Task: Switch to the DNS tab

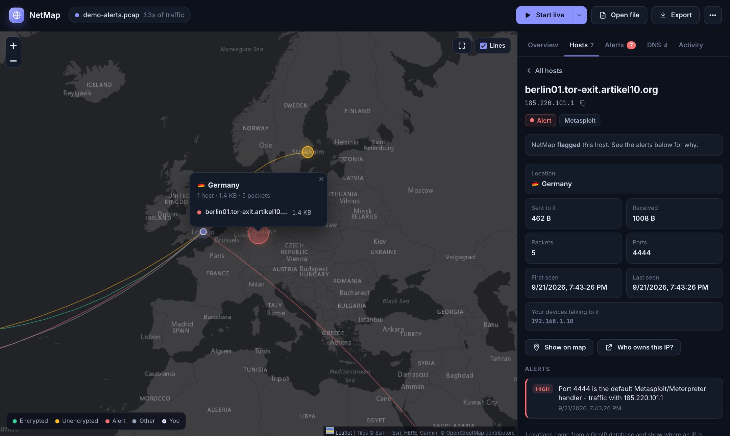Action: [657, 45]
